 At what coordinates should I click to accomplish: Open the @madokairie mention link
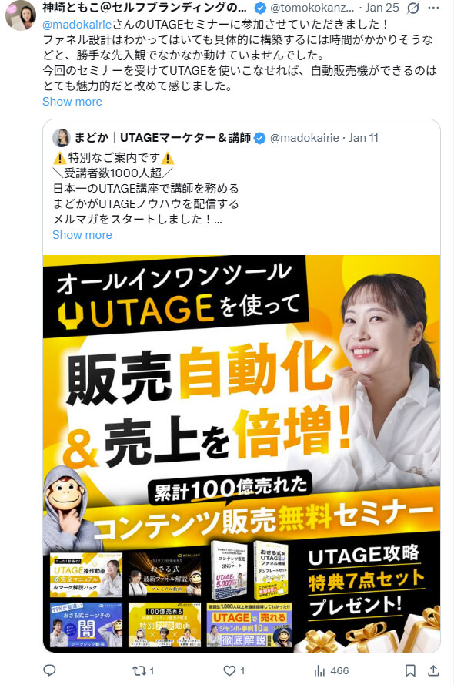tap(77, 25)
